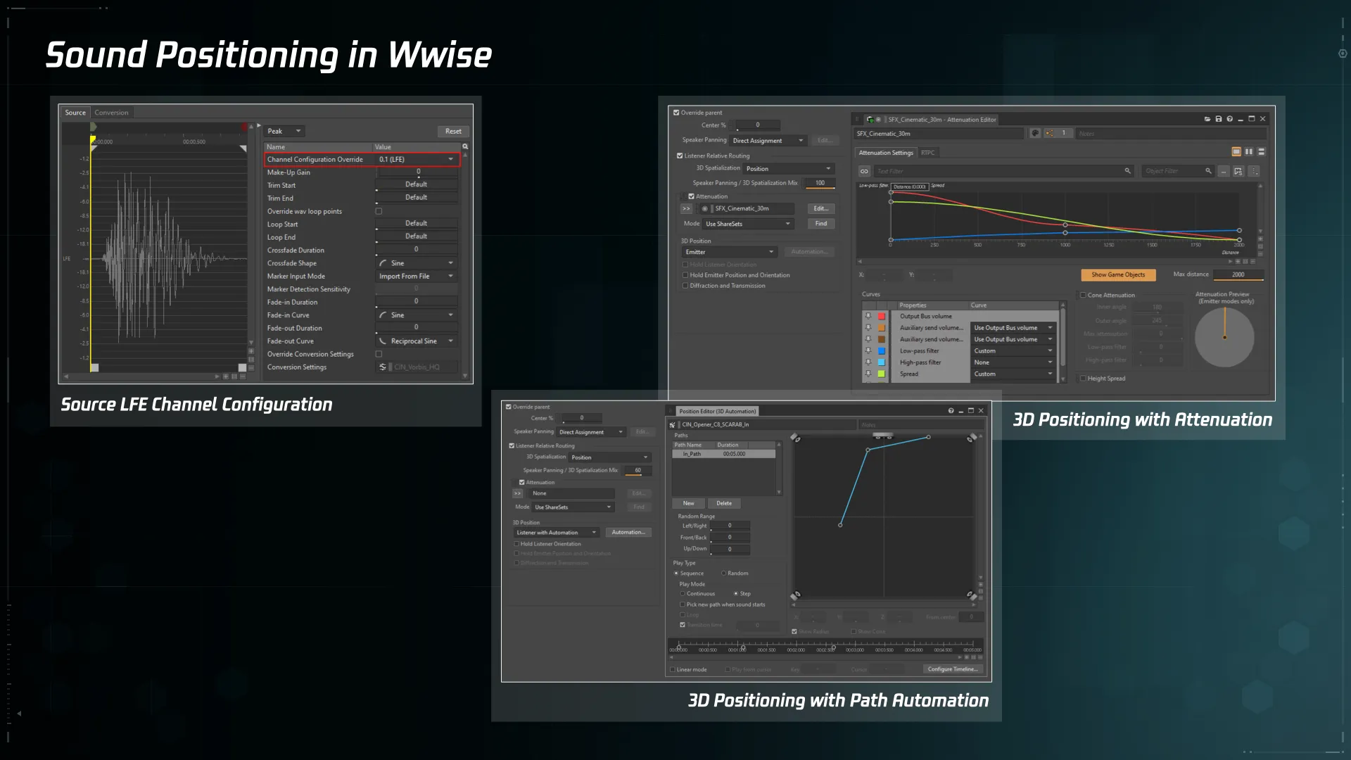Click the Max distance 2000 field
Viewport: 1351px width, 760px height.
(1238, 274)
